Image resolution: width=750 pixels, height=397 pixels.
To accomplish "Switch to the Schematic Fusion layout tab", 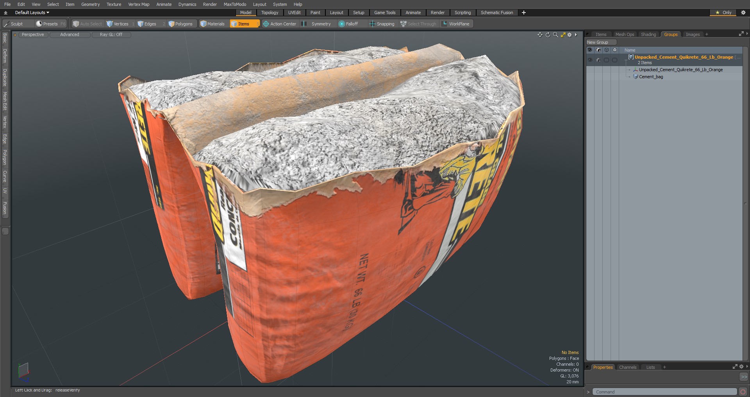I will coord(497,13).
